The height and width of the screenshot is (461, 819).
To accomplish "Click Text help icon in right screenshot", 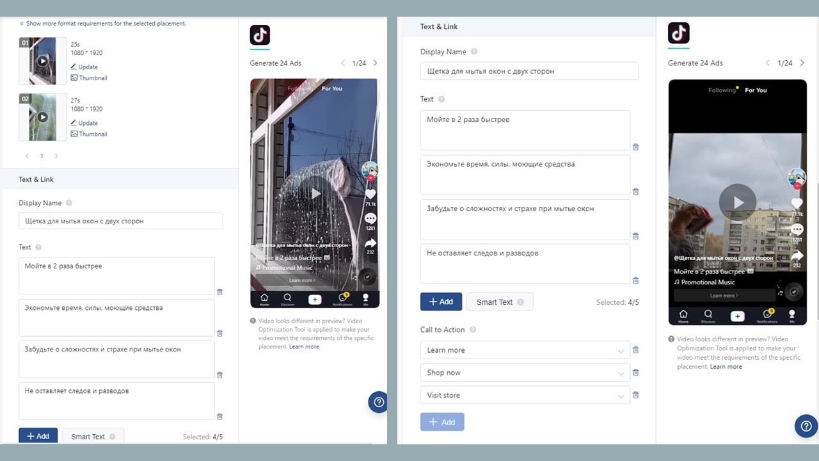I will pyautogui.click(x=441, y=99).
